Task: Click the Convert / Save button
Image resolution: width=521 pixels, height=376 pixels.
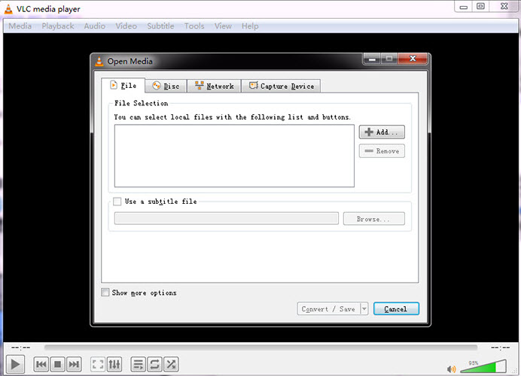Action: pyautogui.click(x=328, y=309)
